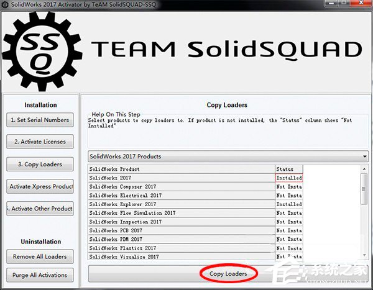Open SolidWorks 2017 Products dropdown
This screenshot has height=290, width=373.
228,156
